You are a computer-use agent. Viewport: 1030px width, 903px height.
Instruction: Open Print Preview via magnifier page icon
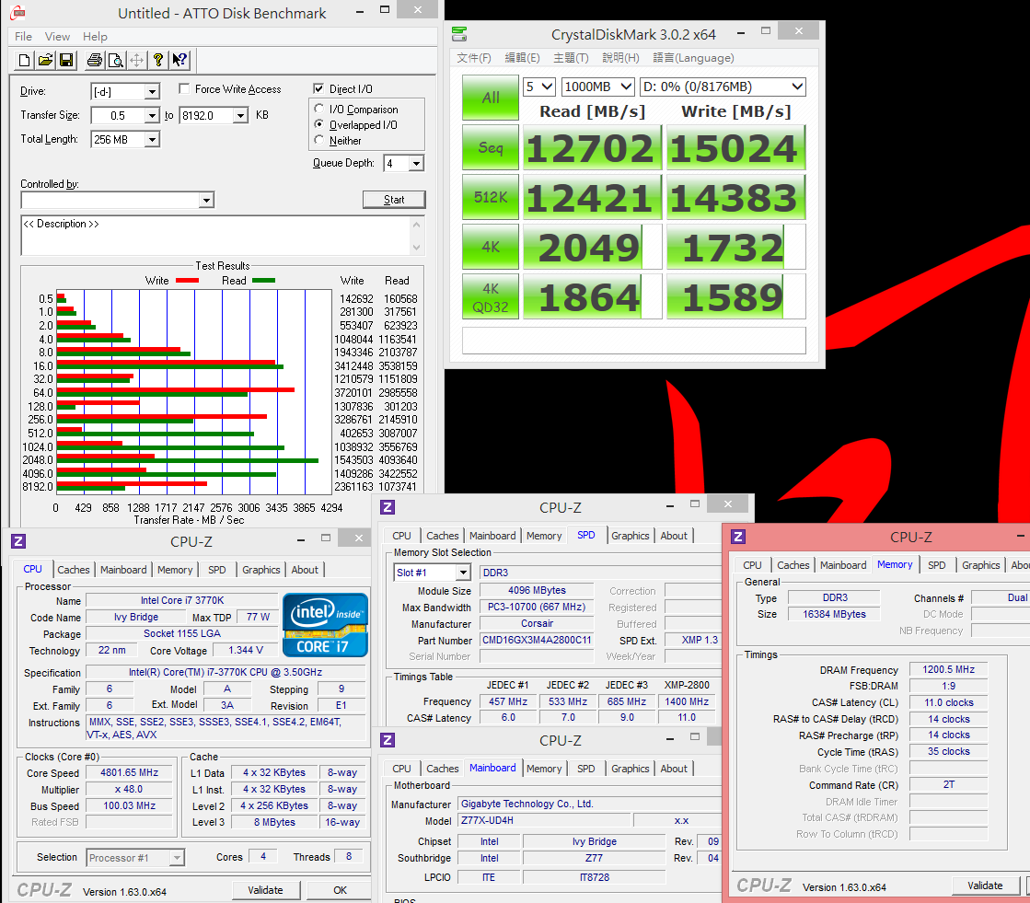115,61
